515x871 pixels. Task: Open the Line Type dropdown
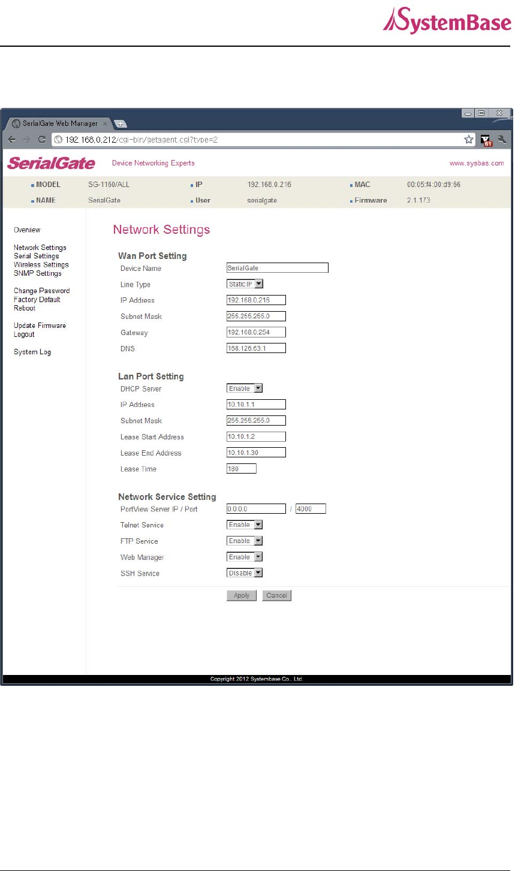pyautogui.click(x=245, y=284)
